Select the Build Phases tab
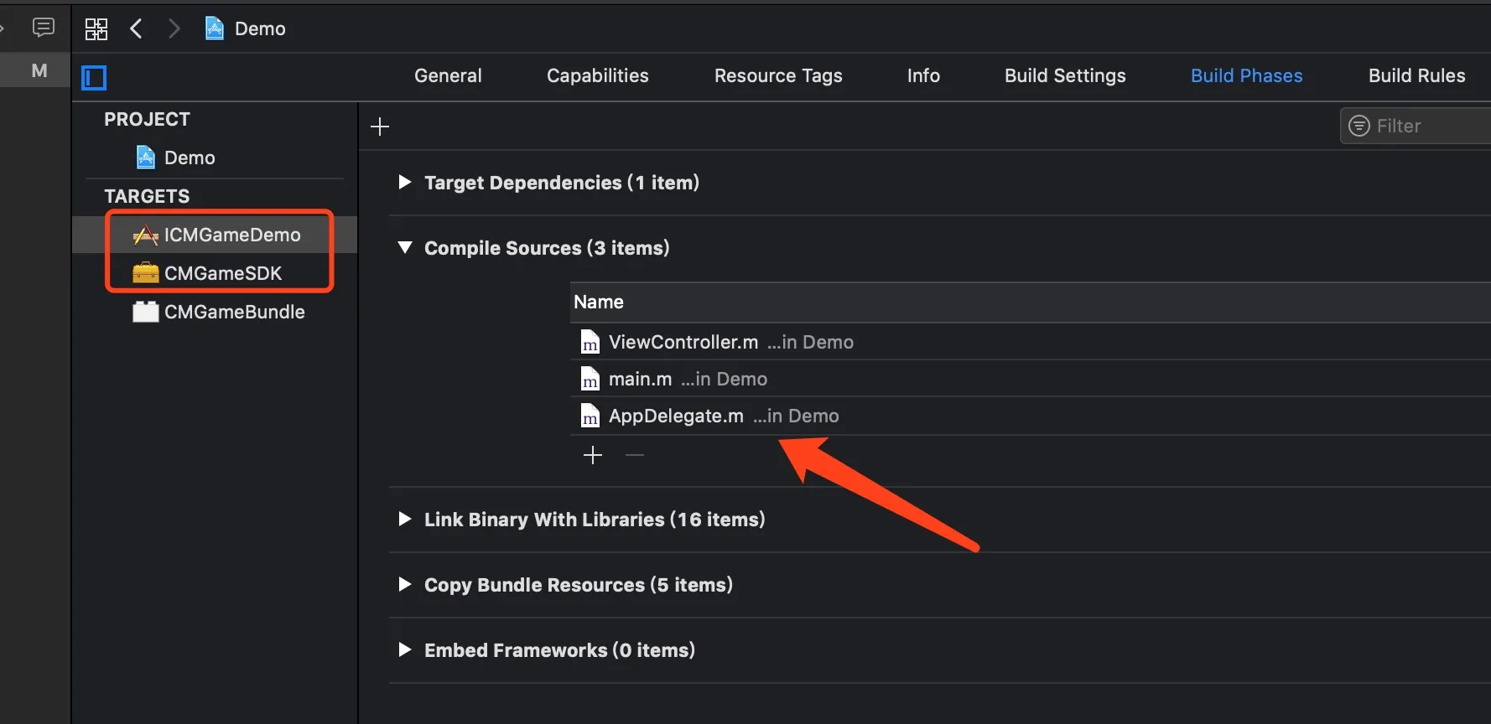 point(1247,75)
